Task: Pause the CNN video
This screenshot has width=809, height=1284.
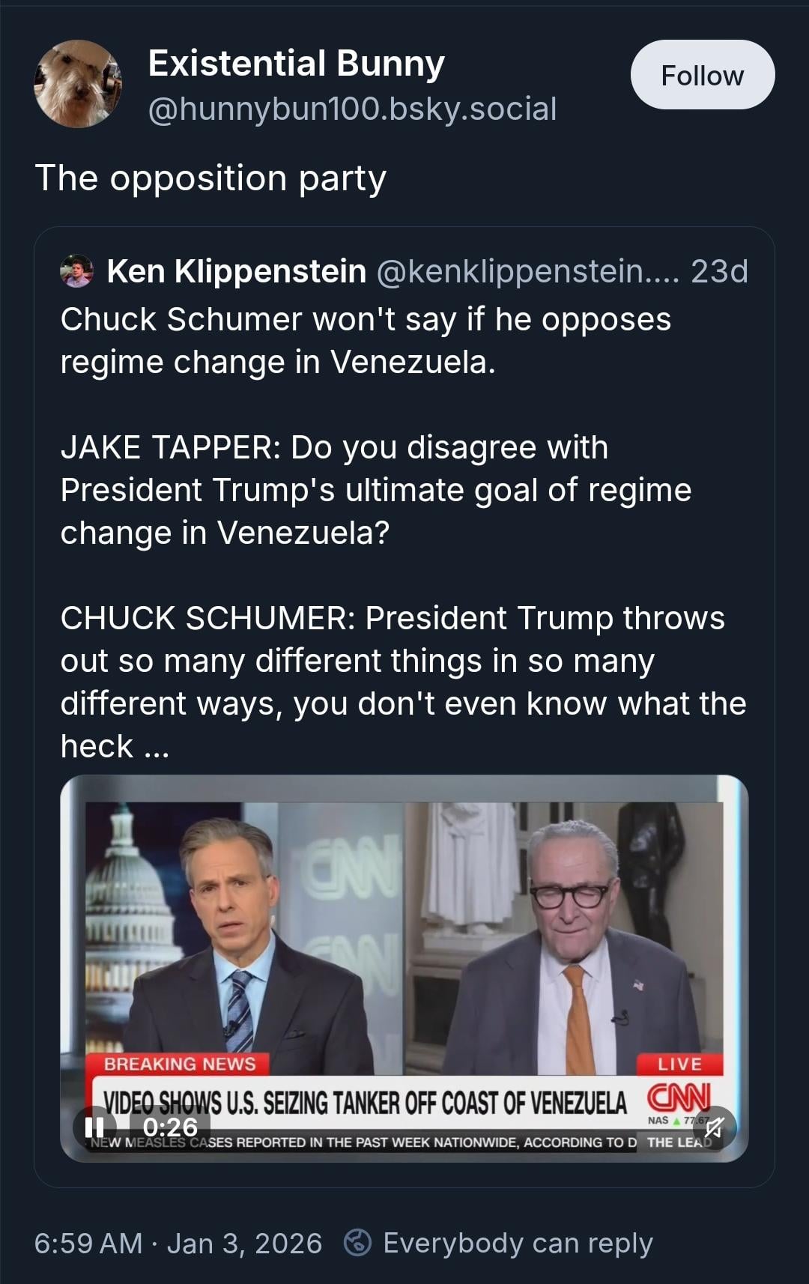Action: pyautogui.click(x=94, y=1127)
